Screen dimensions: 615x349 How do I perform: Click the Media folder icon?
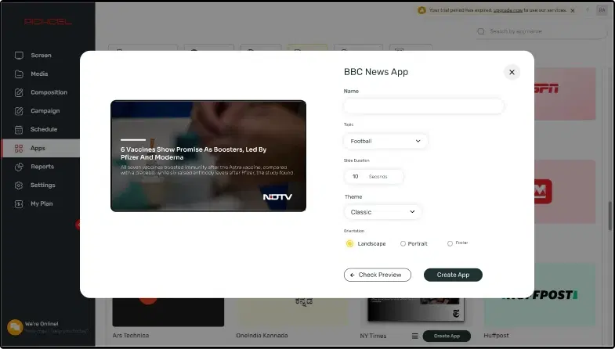click(x=19, y=74)
